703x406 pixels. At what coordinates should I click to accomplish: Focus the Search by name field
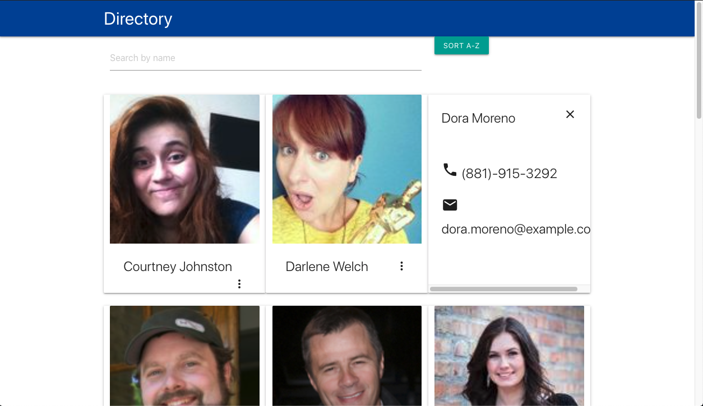point(266,58)
